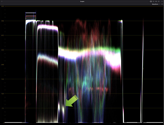
Task: Select the rightmost multi-scope layout icon
Action: 159,2
